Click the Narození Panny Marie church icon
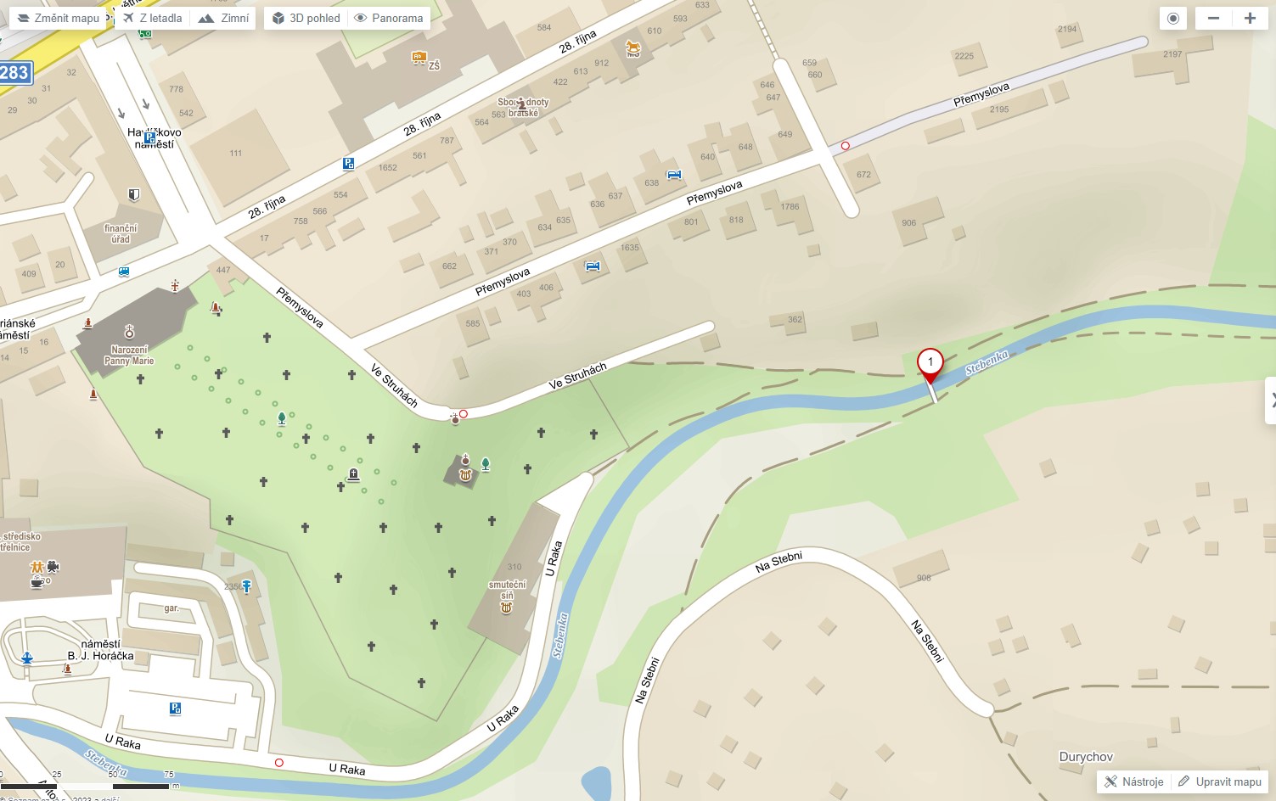The image size is (1276, 801). pos(129,332)
